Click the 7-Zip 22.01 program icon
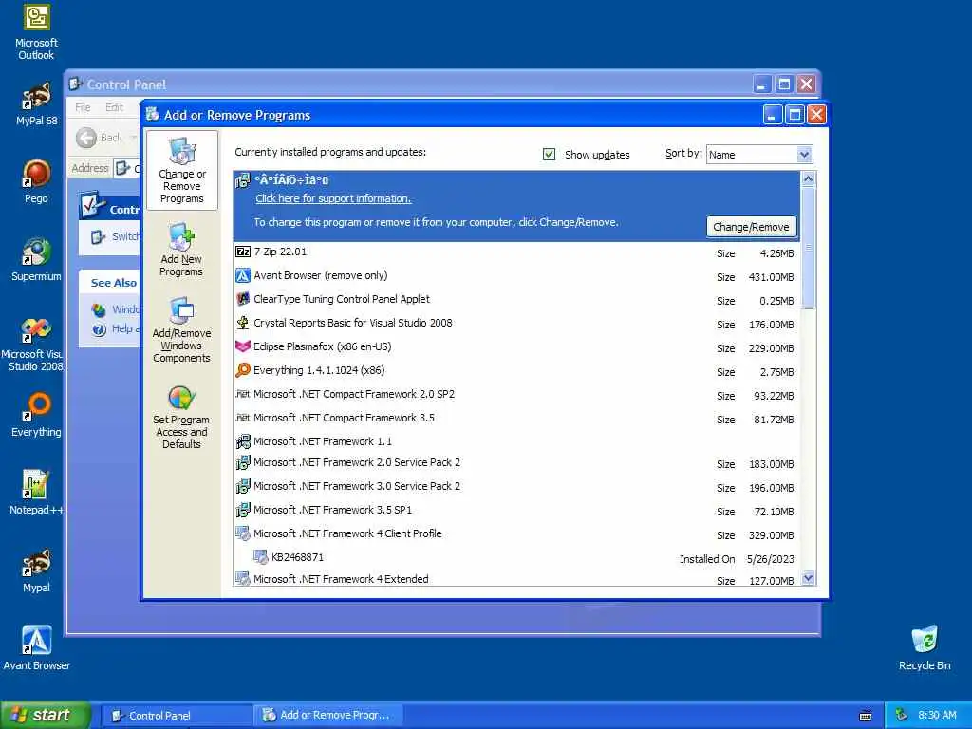Screen dimensions: 972x729 tap(243, 252)
